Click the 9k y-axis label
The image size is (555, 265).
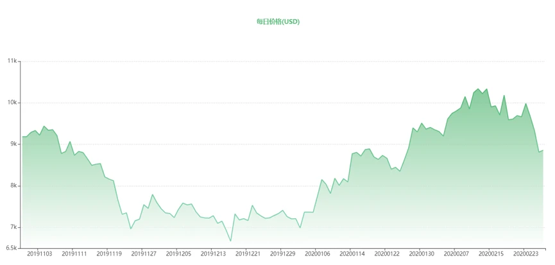(13, 144)
